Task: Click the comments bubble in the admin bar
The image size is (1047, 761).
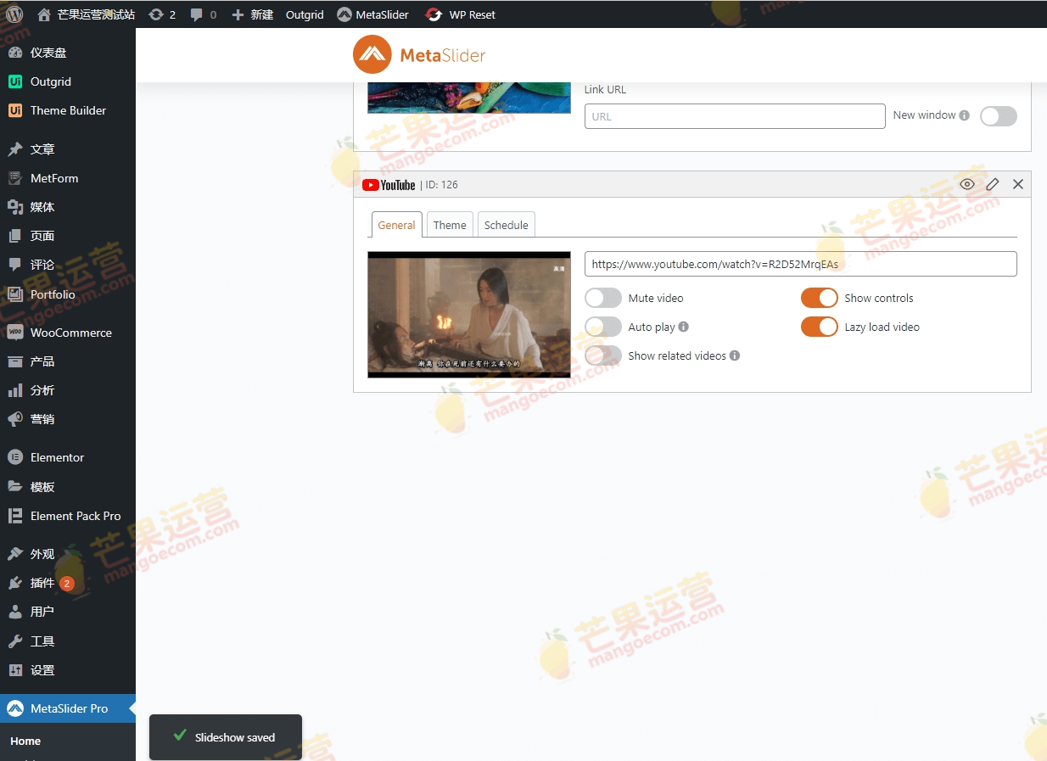Action: (x=202, y=14)
